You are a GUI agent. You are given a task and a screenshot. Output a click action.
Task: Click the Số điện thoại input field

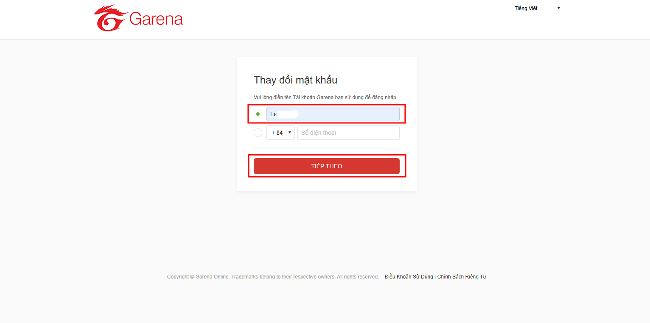(348, 133)
